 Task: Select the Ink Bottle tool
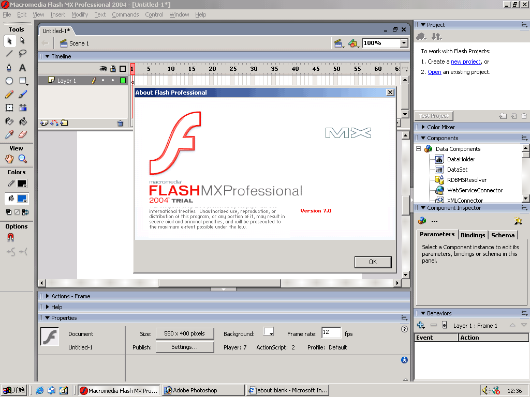coord(9,121)
